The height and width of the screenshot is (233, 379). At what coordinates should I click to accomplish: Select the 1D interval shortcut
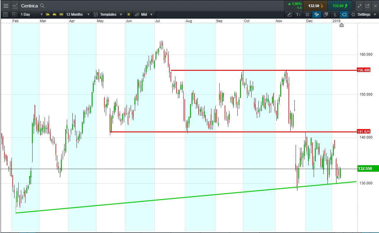[61, 14]
